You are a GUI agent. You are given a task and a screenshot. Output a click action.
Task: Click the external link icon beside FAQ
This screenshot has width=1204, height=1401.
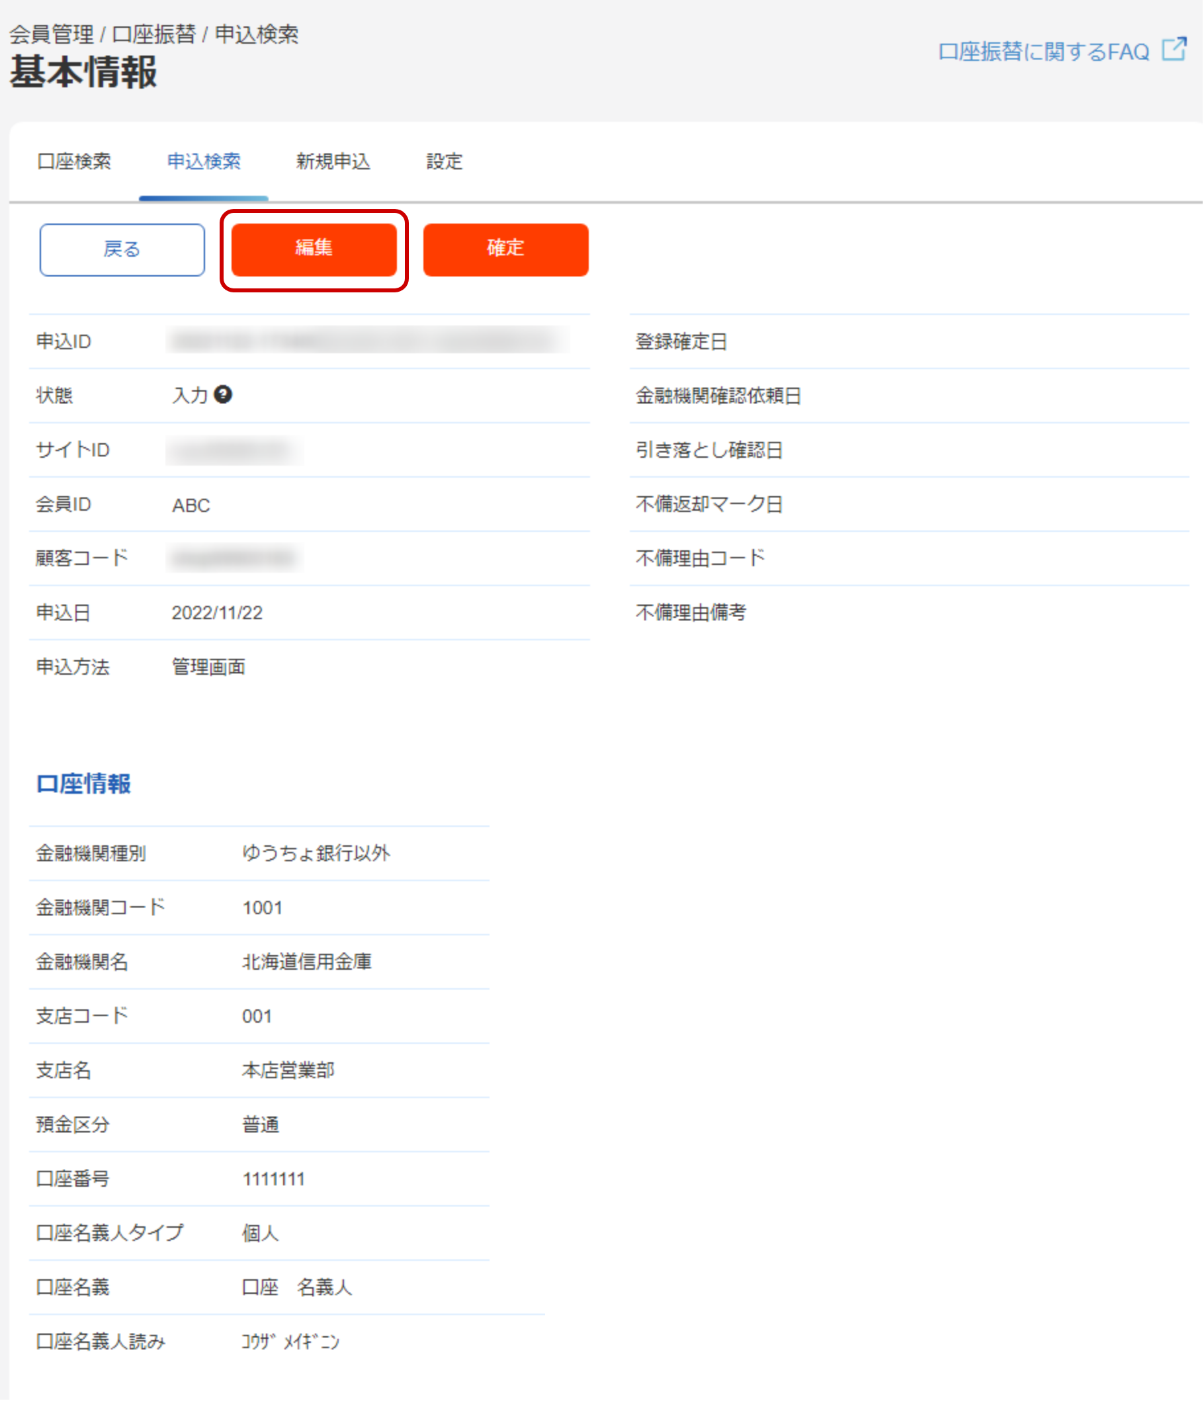[x=1176, y=49]
